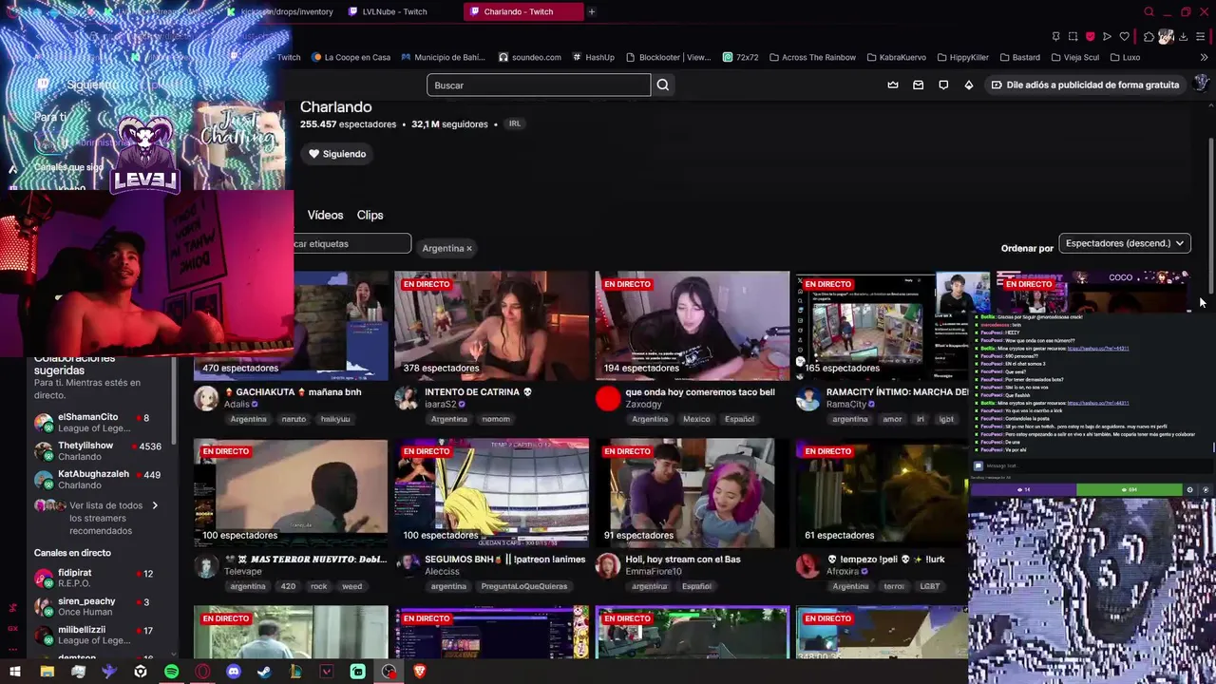Select the Charlando - Twitch browser tab
Viewport: 1216px width, 684px height.
click(x=522, y=11)
